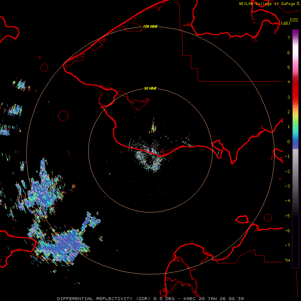Click the '4' value on color scale
Screen dimensions: 301x301
point(289,82)
